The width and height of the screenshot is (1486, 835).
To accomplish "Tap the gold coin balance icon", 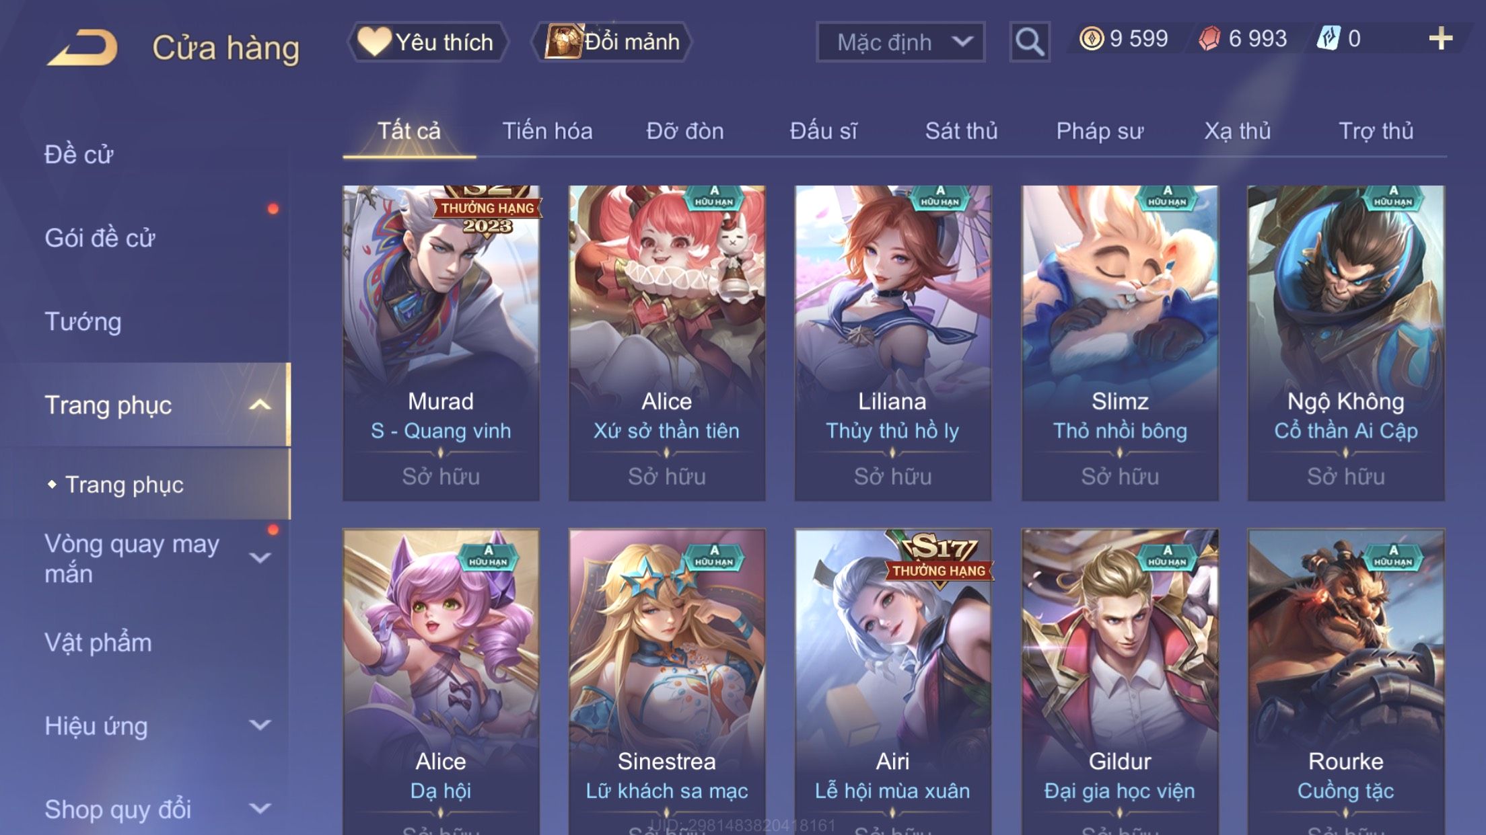I will click(1091, 38).
